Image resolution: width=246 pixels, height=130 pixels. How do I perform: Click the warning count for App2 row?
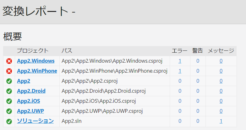pyautogui.click(x=198, y=81)
